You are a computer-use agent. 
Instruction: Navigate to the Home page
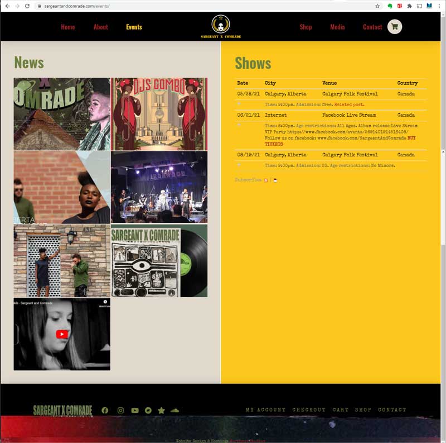pyautogui.click(x=68, y=27)
